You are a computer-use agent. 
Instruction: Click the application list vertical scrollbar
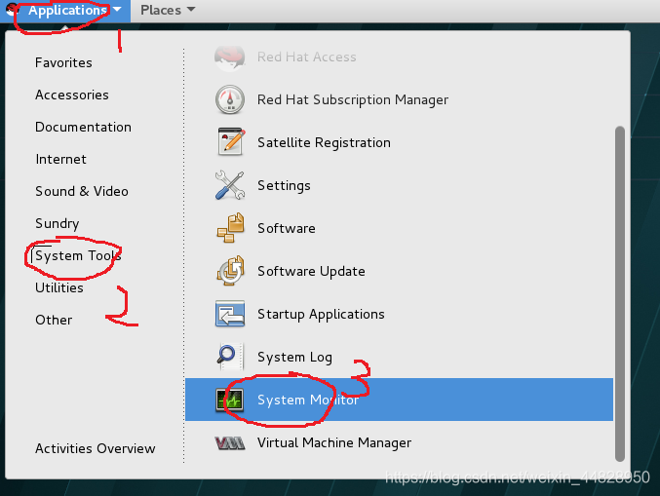[x=620, y=293]
